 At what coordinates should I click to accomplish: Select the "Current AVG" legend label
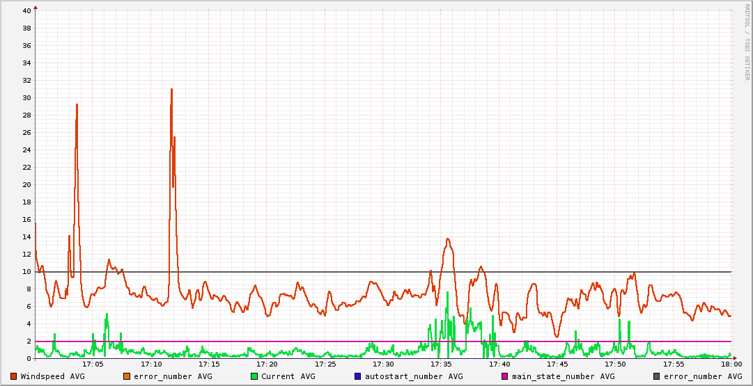click(x=288, y=376)
